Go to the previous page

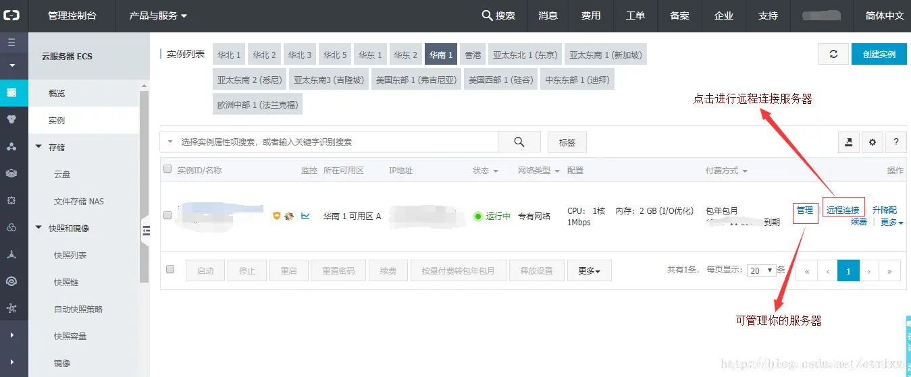point(827,271)
